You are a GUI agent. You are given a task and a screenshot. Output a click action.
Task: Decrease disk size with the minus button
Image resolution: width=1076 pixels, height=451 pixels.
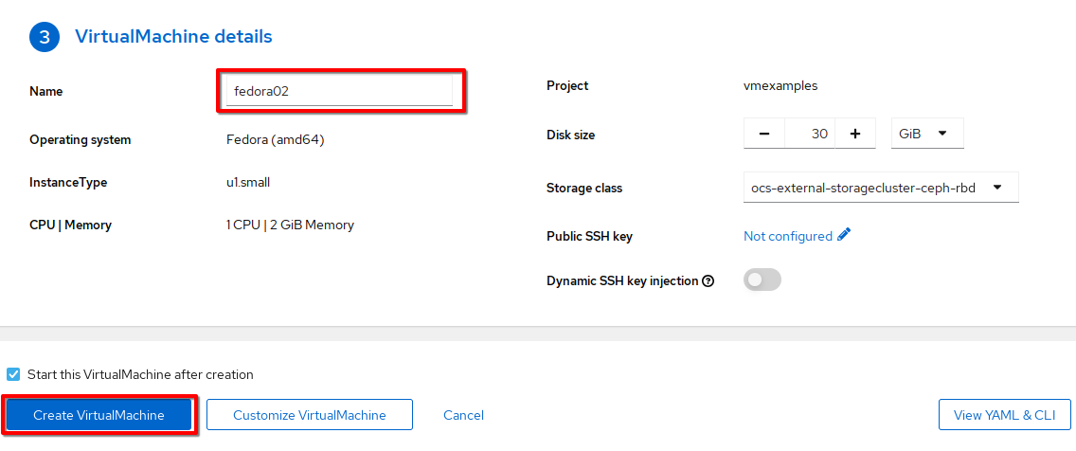764,134
